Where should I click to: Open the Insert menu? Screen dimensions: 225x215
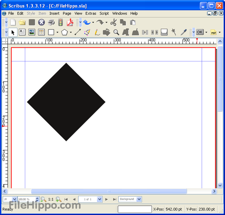pos(54,14)
